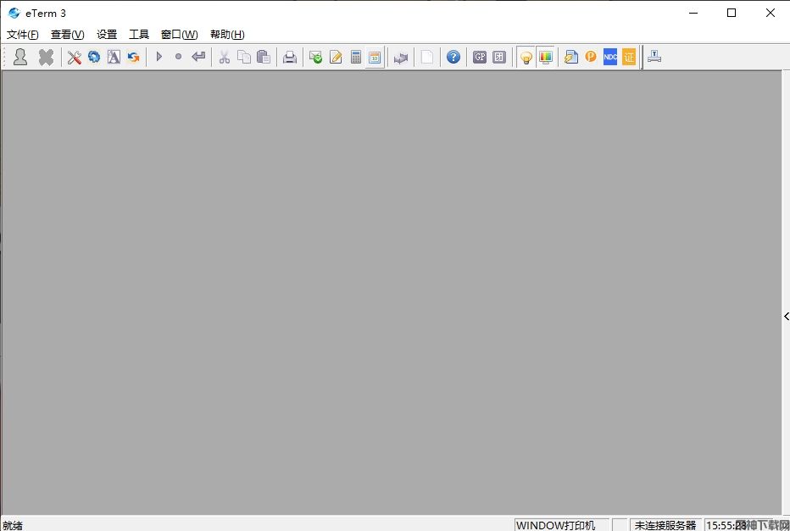The height and width of the screenshot is (531, 790).
Task: Click the blue help question mark icon
Action: pos(453,57)
